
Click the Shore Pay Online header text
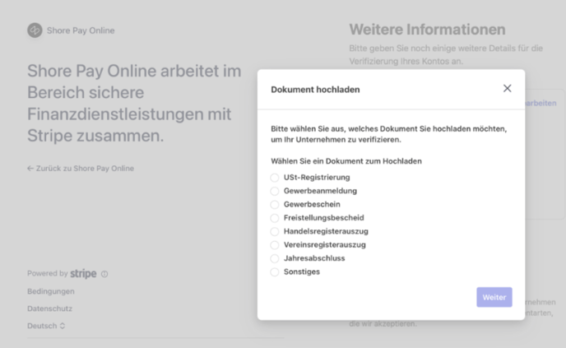point(81,30)
